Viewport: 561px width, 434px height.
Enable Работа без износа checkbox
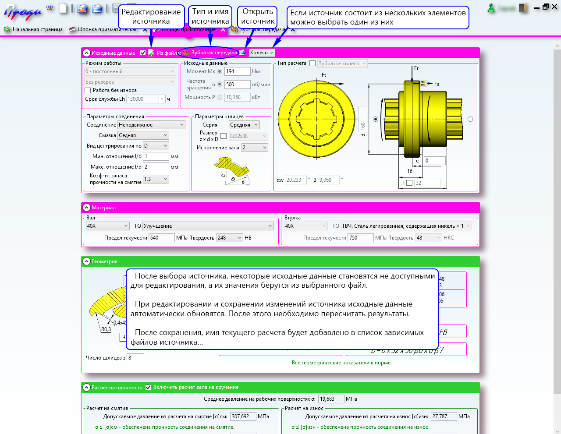point(88,90)
